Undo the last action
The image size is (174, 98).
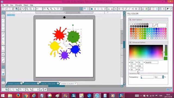pyautogui.click(x=38, y=9)
